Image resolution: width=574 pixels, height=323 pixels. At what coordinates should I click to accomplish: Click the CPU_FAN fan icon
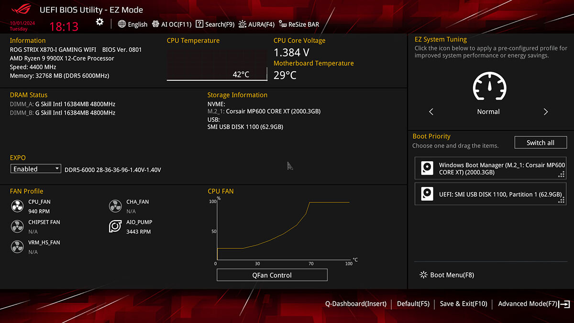pos(17,206)
